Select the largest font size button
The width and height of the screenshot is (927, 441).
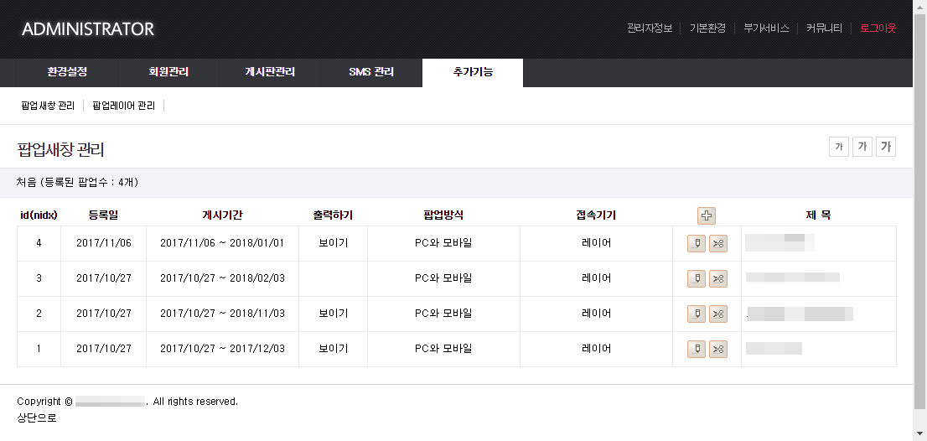pos(886,148)
